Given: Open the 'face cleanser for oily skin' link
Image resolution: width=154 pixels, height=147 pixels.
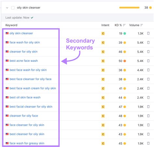Looking at the screenshot, I should (x=27, y=125).
